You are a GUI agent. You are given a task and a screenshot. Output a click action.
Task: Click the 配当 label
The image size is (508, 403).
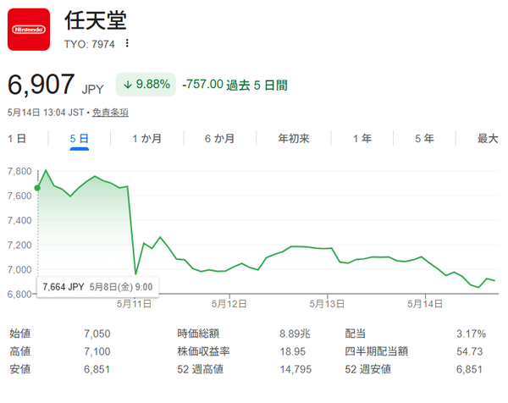click(356, 334)
